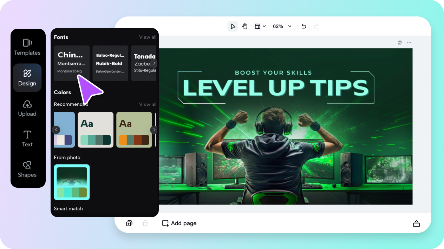Undo the last action

click(304, 26)
